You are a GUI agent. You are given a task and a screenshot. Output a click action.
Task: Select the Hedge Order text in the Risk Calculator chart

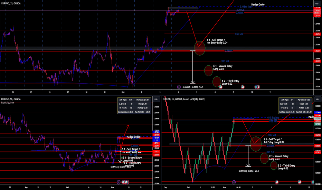tap(133, 137)
